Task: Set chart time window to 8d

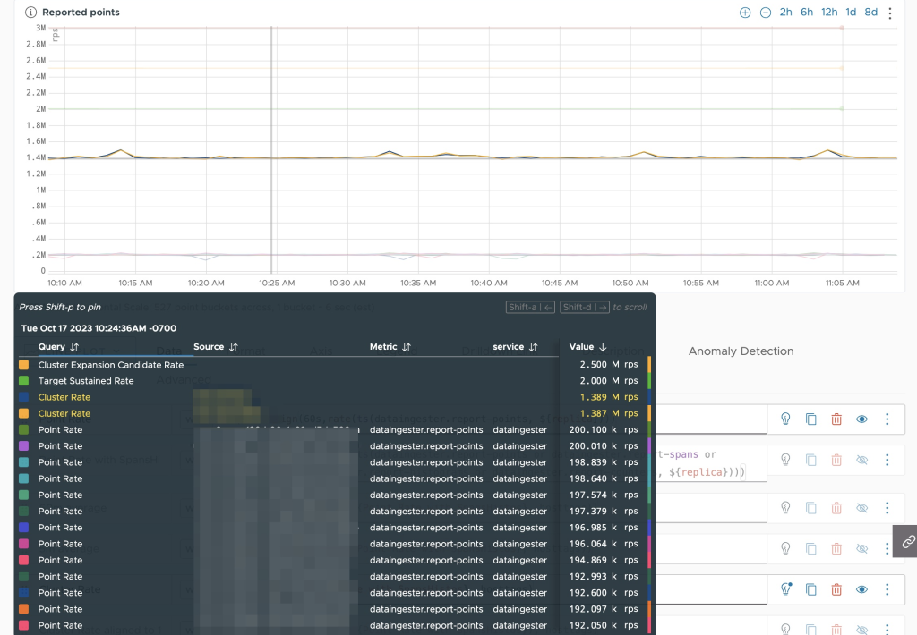Action: pyautogui.click(x=870, y=13)
